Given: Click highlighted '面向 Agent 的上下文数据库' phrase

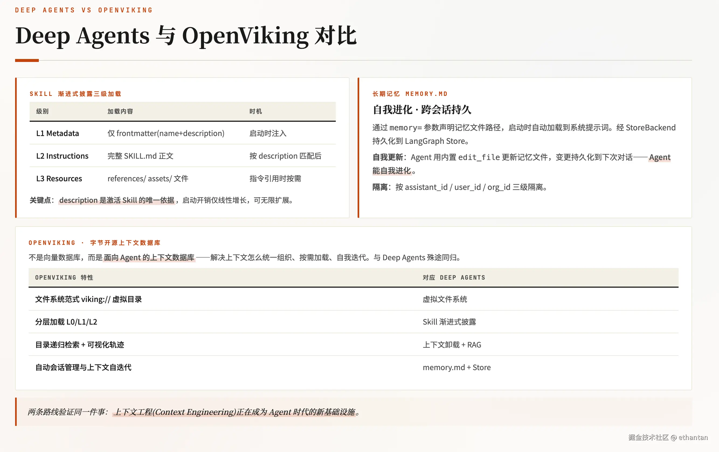Looking at the screenshot, I should (149, 257).
